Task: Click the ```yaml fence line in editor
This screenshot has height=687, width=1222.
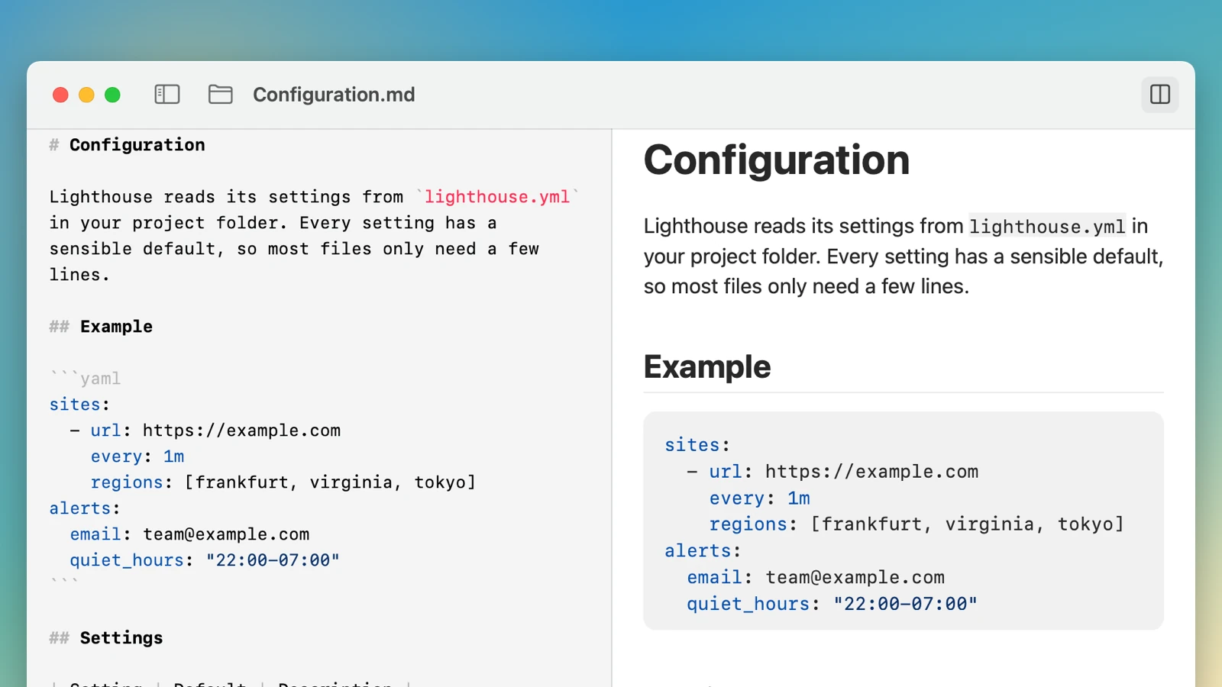Action: click(86, 379)
